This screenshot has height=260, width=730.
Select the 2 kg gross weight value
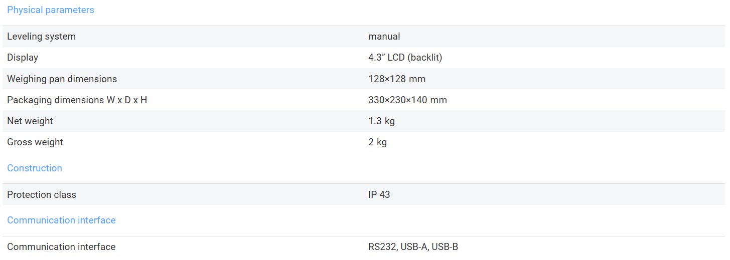377,142
